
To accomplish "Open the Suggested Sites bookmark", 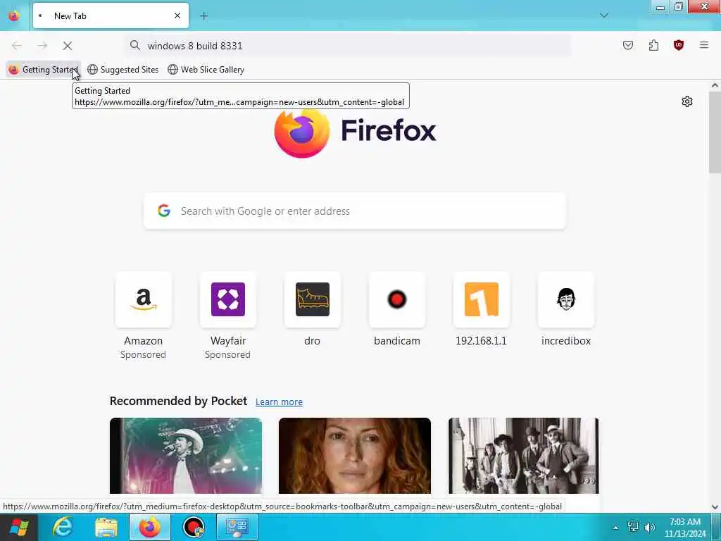I will click(x=123, y=70).
